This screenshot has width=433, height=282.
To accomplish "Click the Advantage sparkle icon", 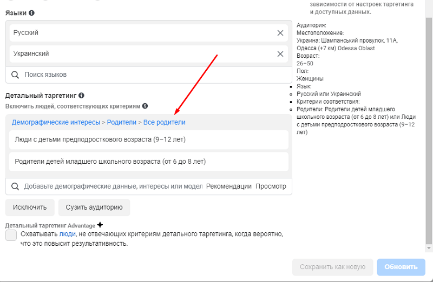I will (x=100, y=225).
